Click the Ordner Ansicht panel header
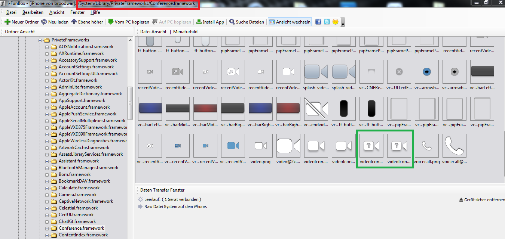 pos(20,32)
